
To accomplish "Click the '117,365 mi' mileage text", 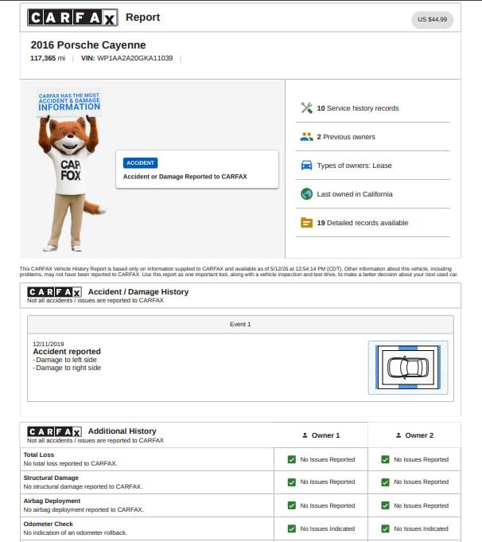I will pos(48,58).
